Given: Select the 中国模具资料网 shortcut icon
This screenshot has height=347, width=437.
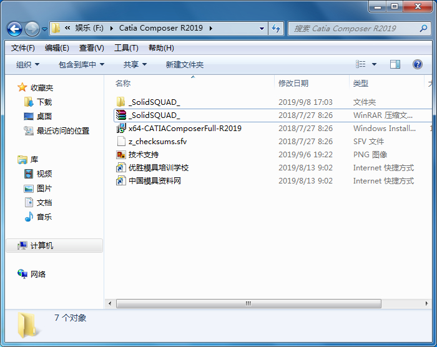Looking at the screenshot, I should [x=121, y=180].
